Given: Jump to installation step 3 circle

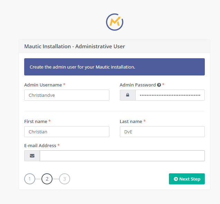Looking at the screenshot, I should (65, 179).
